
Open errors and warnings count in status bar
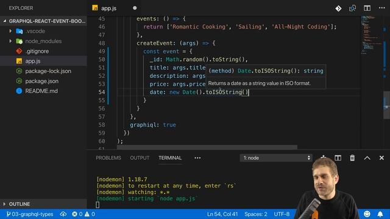[x=83, y=214]
